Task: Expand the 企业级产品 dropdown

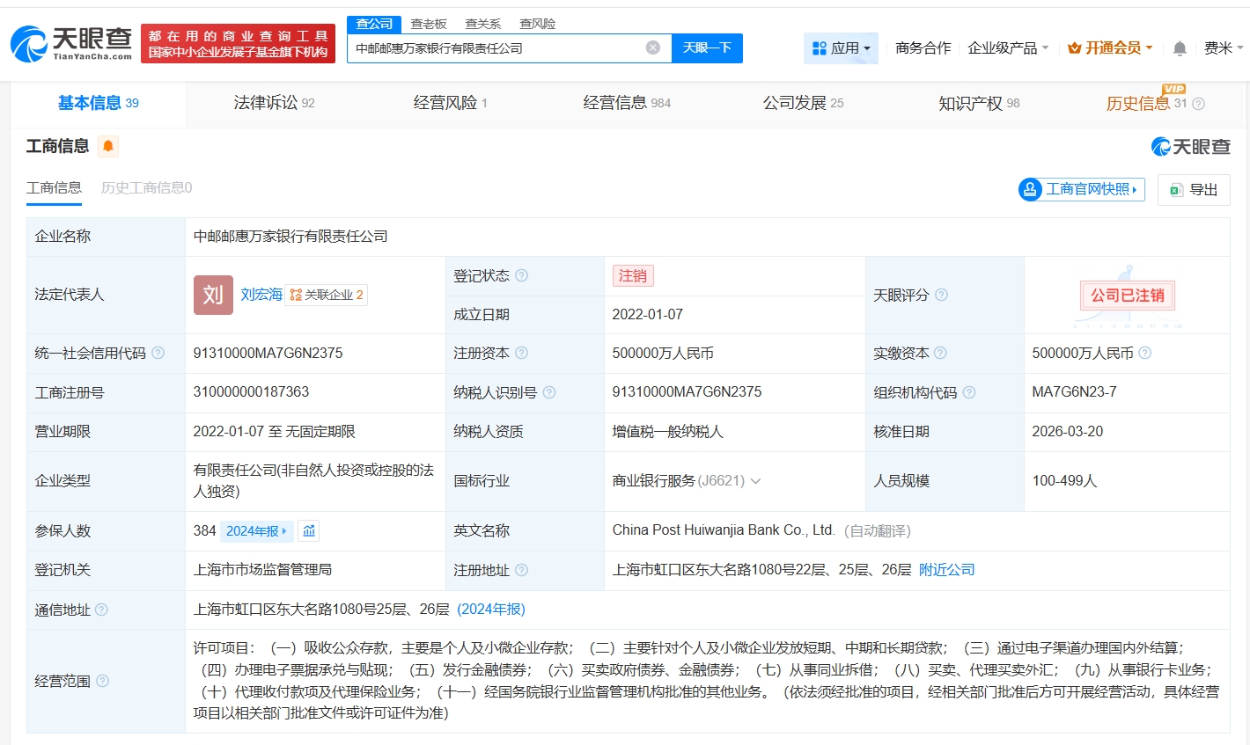Action: coord(1008,48)
